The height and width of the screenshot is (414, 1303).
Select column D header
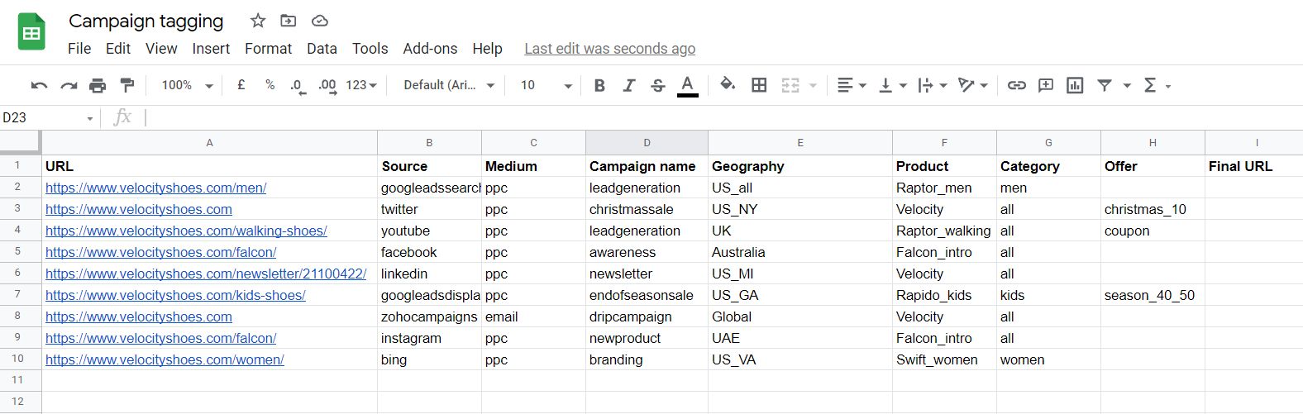647,143
